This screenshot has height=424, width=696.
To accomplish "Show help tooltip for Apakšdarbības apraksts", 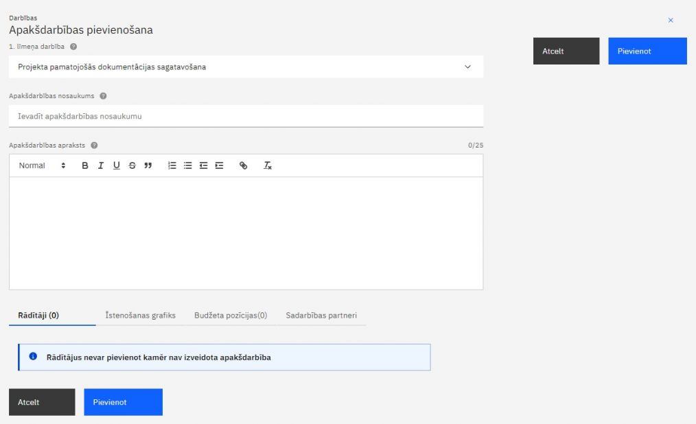I will click(94, 145).
